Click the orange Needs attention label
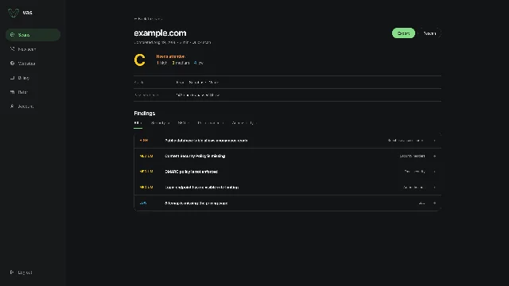 [x=171, y=56]
